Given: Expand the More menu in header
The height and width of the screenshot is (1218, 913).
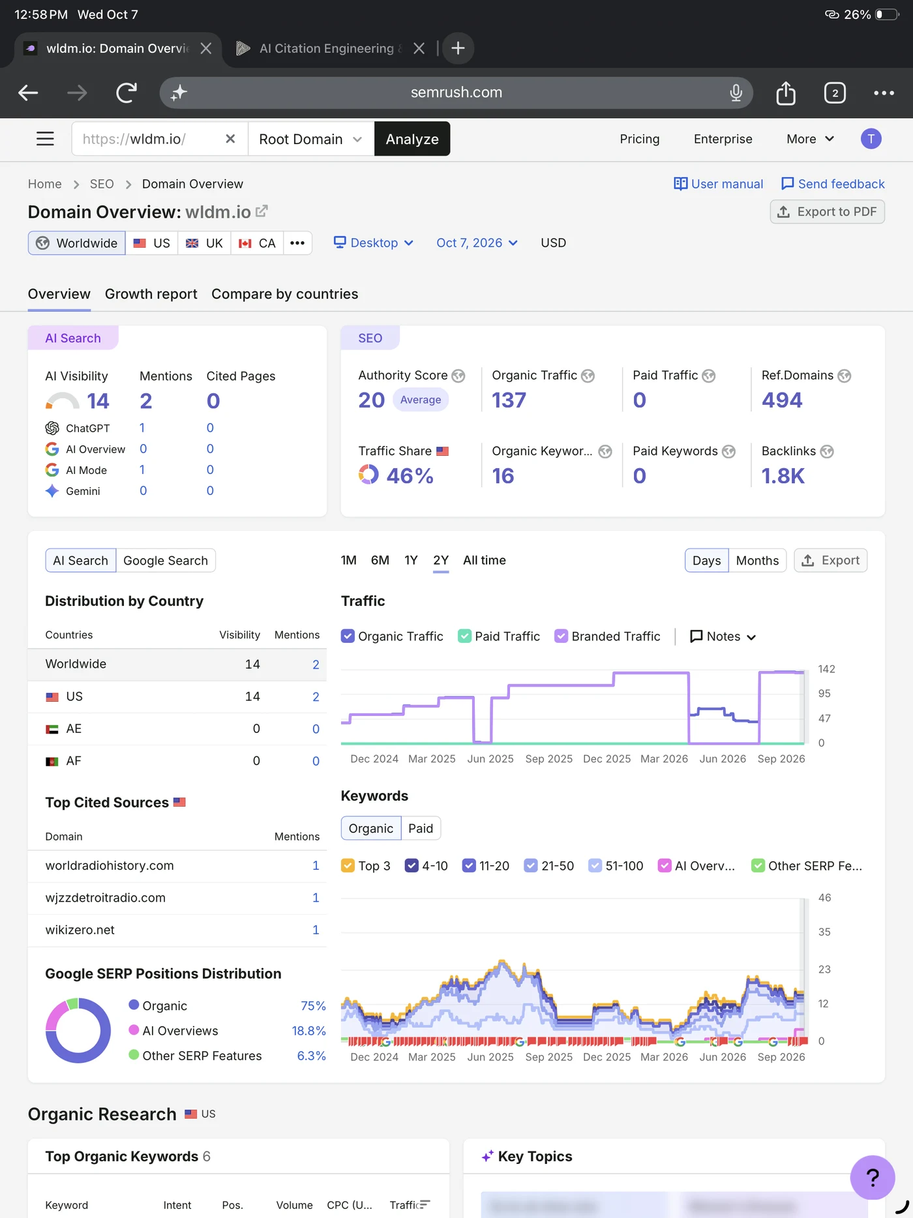Looking at the screenshot, I should click(810, 139).
